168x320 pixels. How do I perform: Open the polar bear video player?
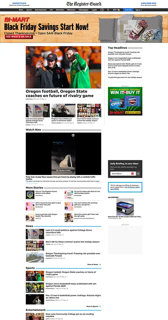[63, 154]
